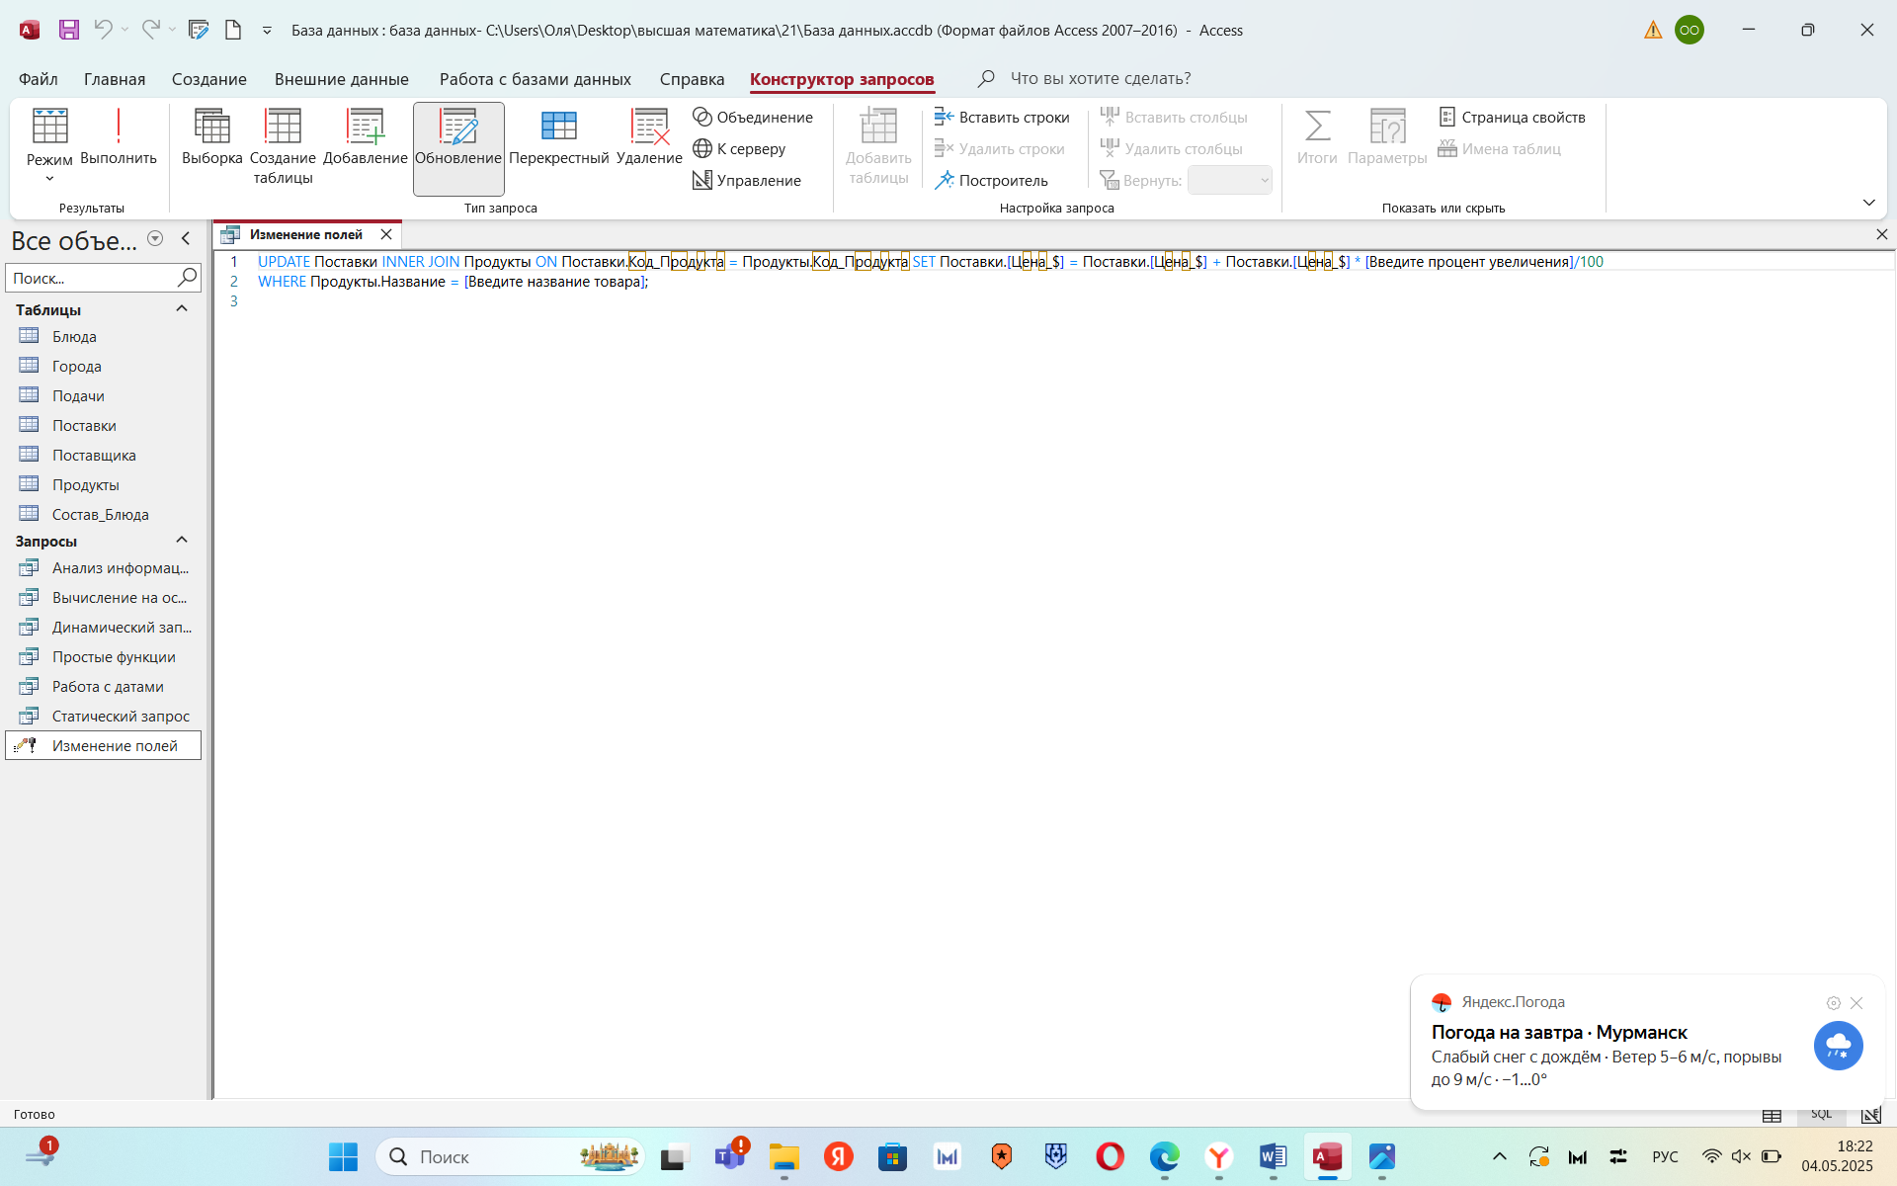Open the Windows Start menu
The image size is (1897, 1186).
pos(343,1156)
